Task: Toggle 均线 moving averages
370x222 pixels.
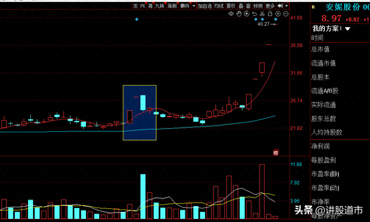Action: (219, 6)
